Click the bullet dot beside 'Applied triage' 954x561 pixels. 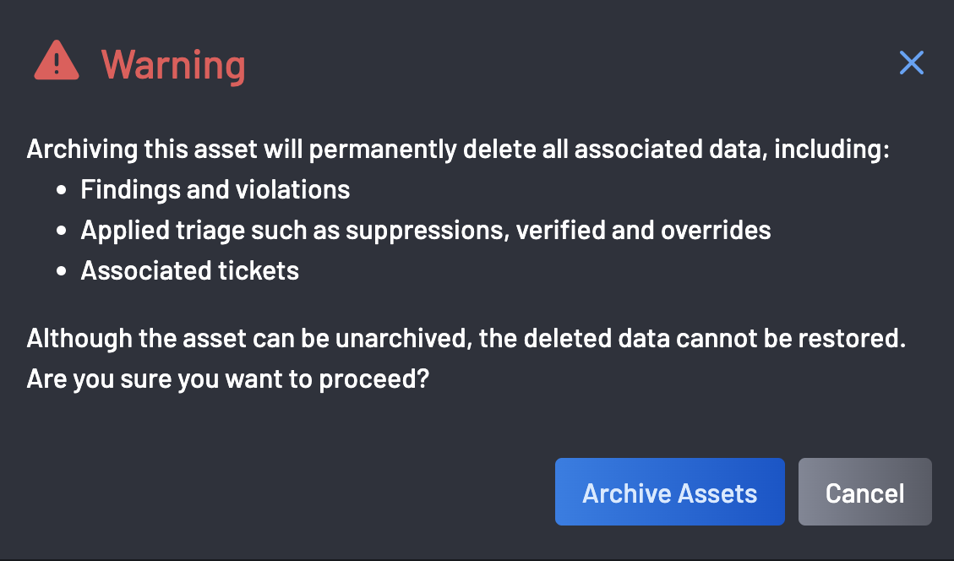(61, 231)
